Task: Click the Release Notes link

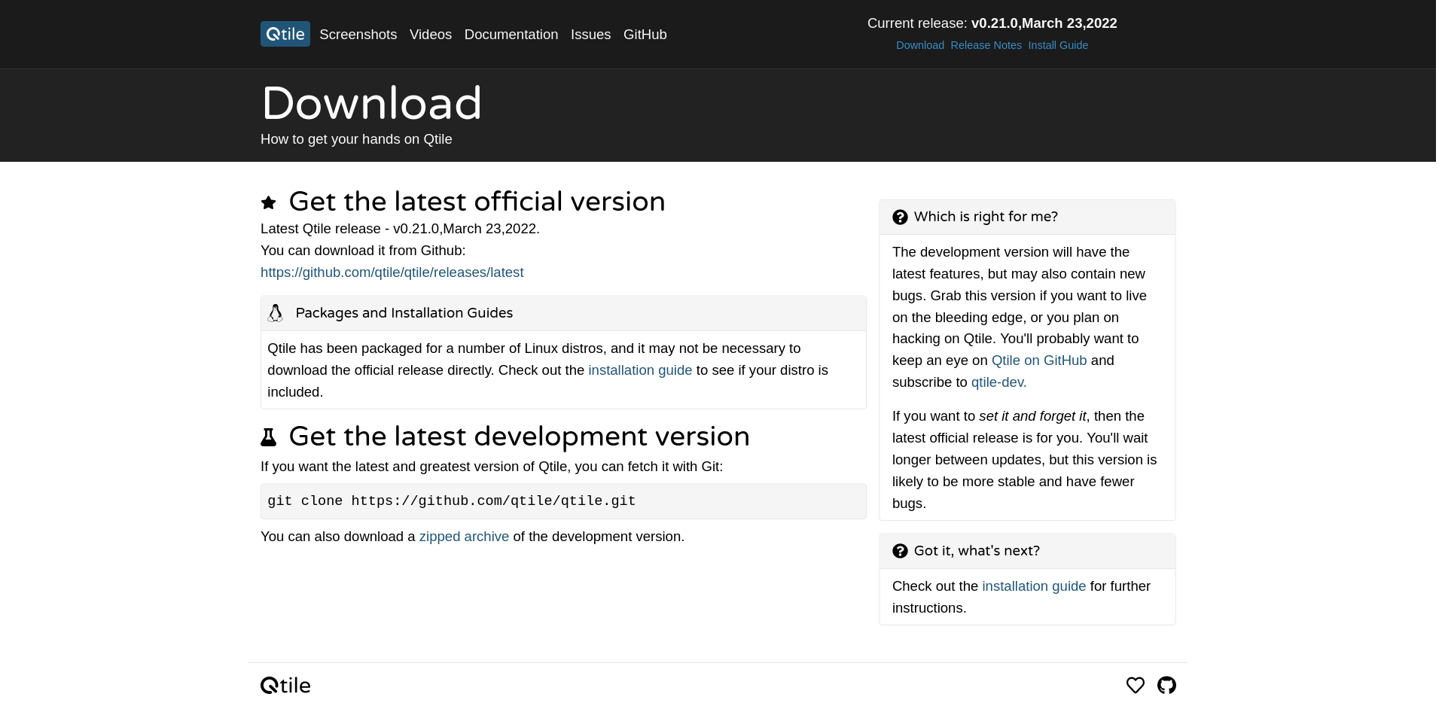Action: coord(986,45)
